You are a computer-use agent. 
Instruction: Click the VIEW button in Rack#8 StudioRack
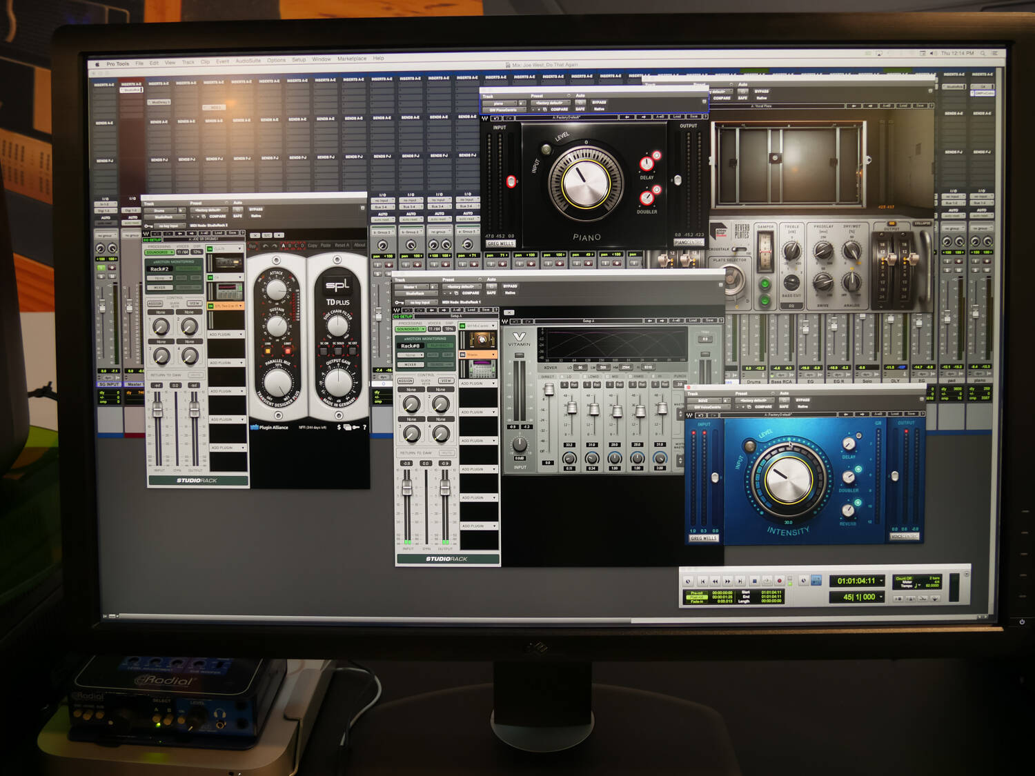446,381
